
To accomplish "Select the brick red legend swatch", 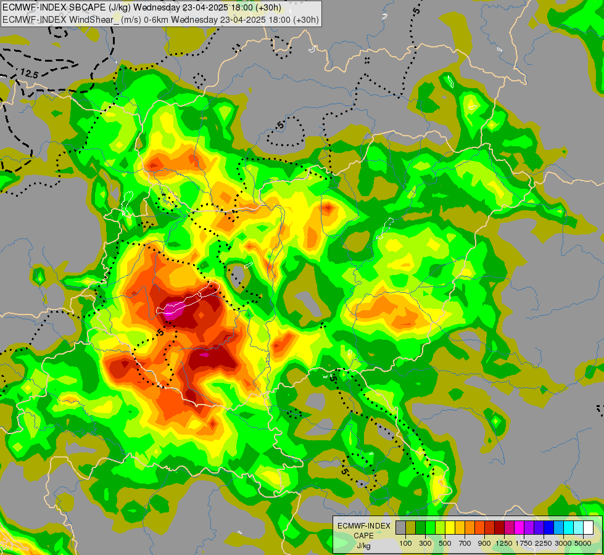I will (x=490, y=527).
